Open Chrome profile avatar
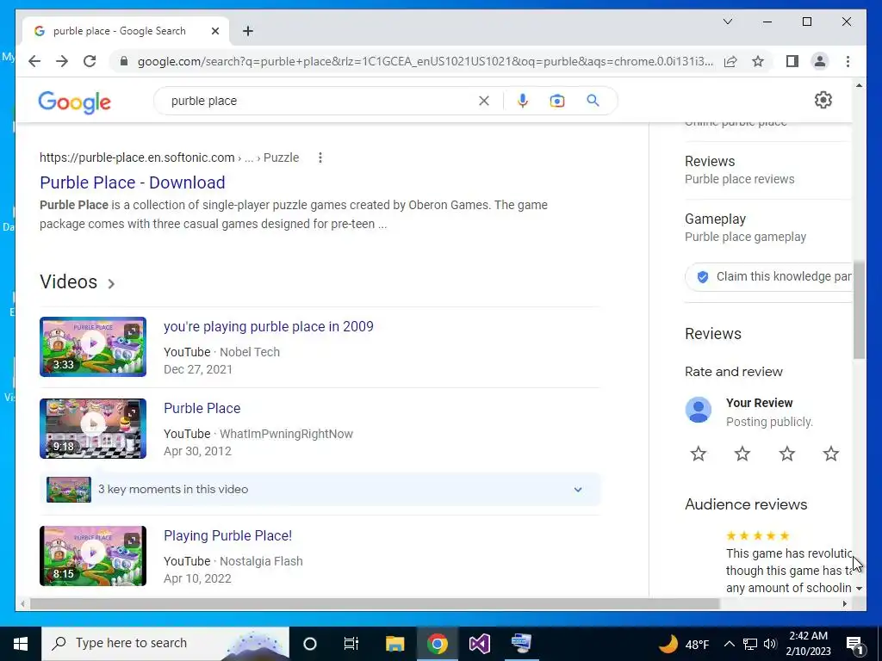The width and height of the screenshot is (882, 661). (820, 61)
